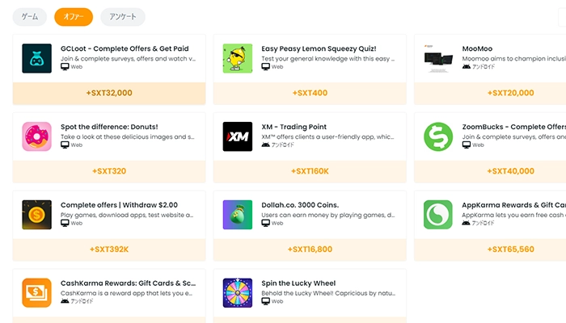Viewport: 566px width, 323px height.
Task: Click the Dollah.co money bag icon
Action: pos(238,215)
